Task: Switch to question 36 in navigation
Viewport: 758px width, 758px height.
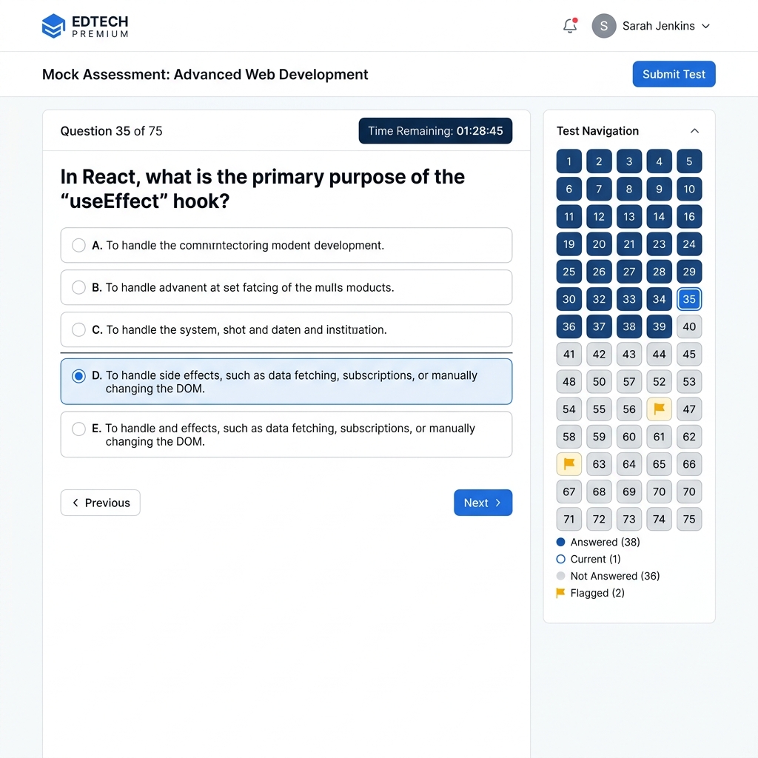Action: (x=569, y=326)
